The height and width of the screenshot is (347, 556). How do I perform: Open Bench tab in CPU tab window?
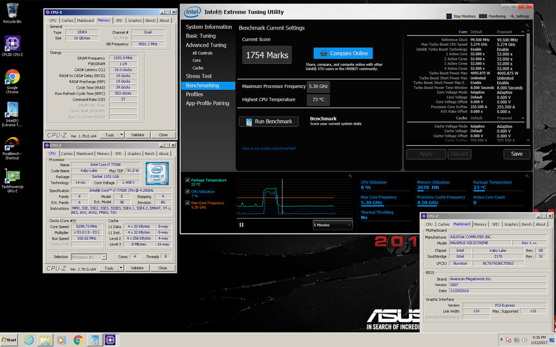[150, 153]
